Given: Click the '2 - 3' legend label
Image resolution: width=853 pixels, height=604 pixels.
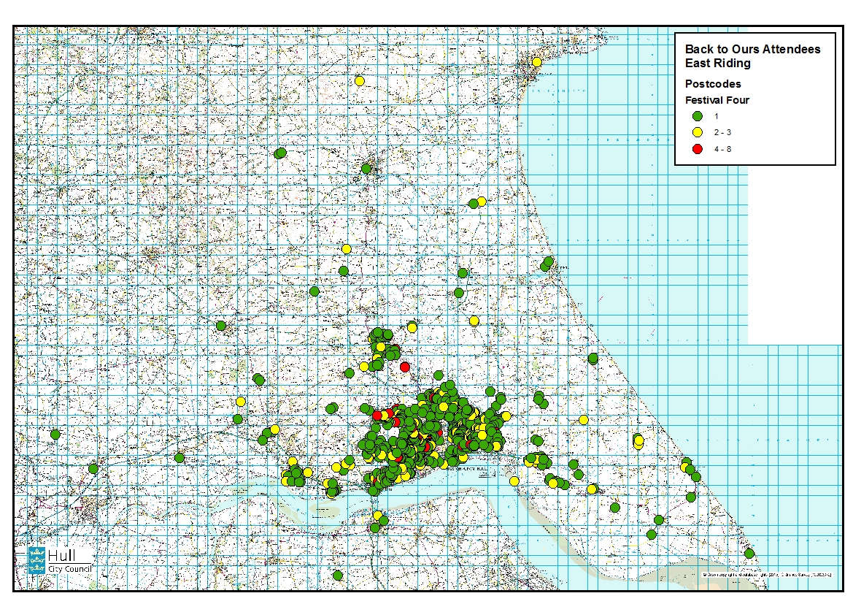Looking at the screenshot, I should pos(722,132).
